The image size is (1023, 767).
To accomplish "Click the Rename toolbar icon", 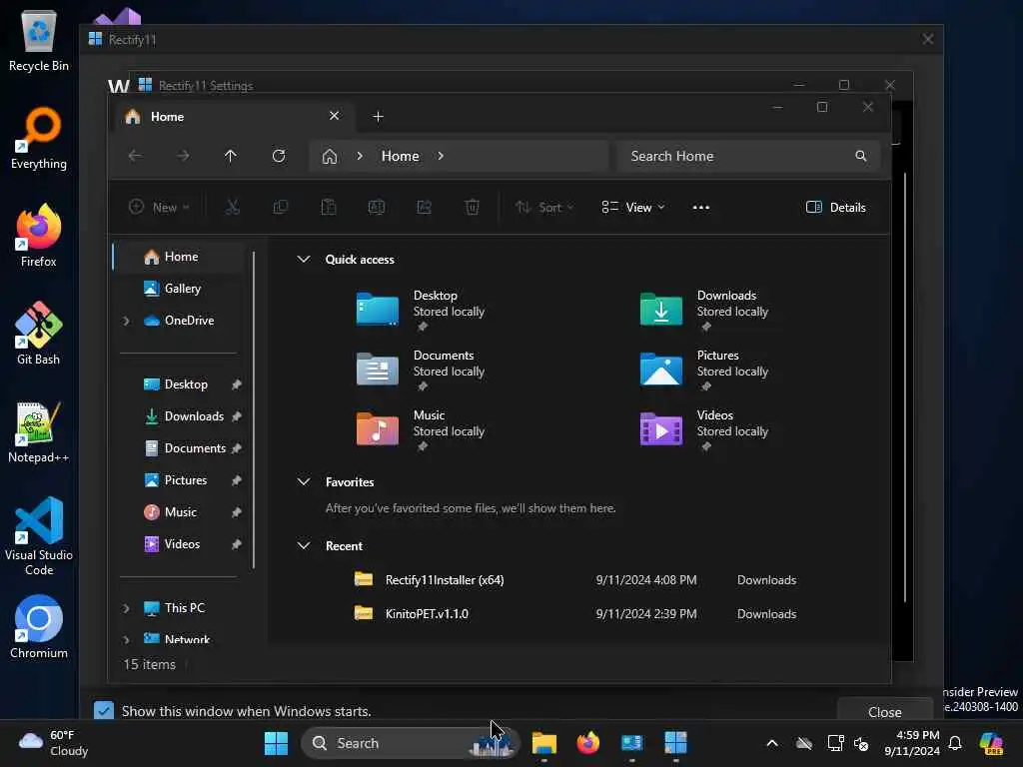I will point(377,208).
